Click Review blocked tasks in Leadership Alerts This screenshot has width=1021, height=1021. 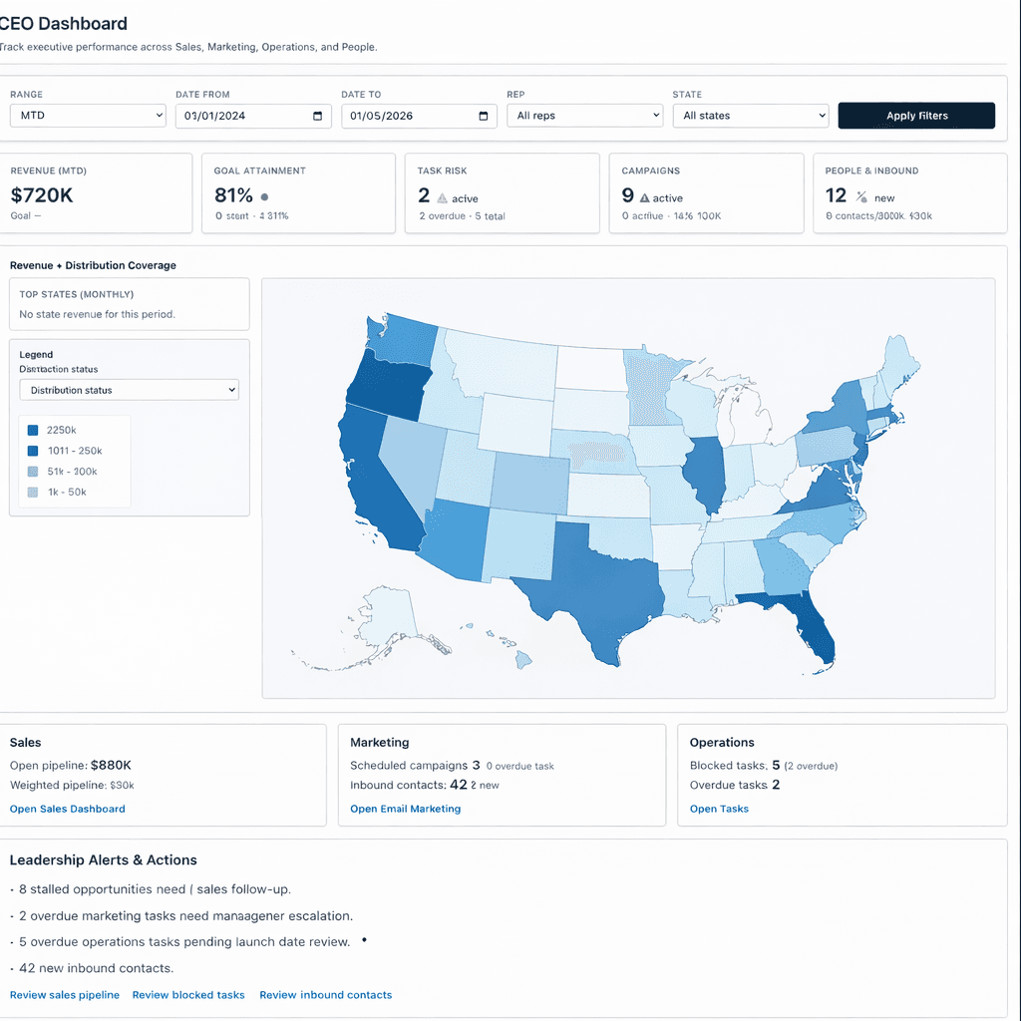(x=188, y=994)
